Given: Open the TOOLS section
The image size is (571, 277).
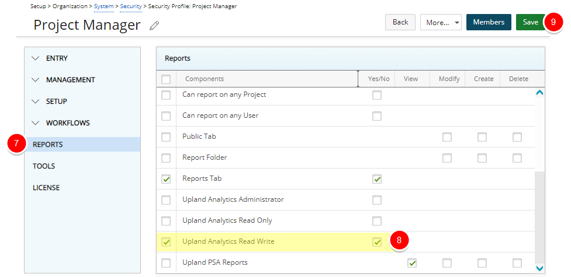Looking at the screenshot, I should pos(44,166).
